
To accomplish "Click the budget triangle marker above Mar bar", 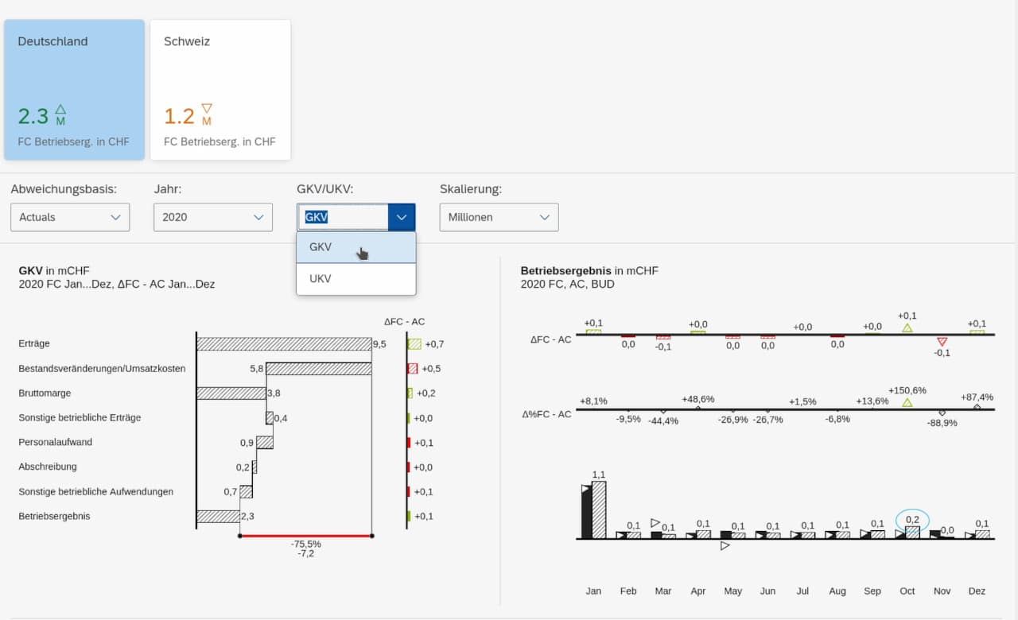I will click(655, 523).
